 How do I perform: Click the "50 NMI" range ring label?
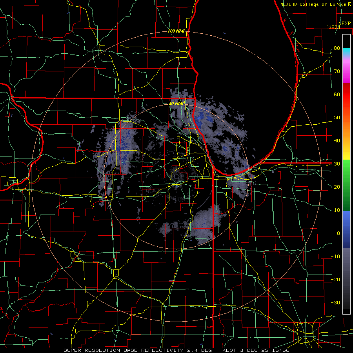[176, 104]
